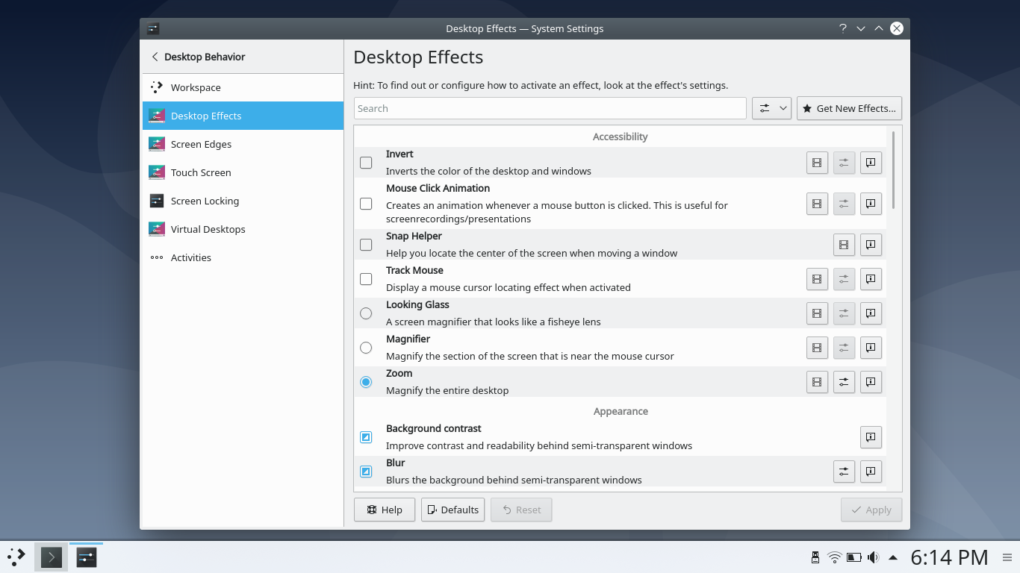
Task: Select the Looking Glass radio button
Action: 366,313
